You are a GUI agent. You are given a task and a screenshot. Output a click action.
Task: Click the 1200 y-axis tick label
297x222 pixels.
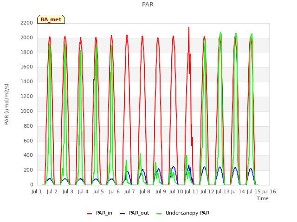tap(27, 97)
